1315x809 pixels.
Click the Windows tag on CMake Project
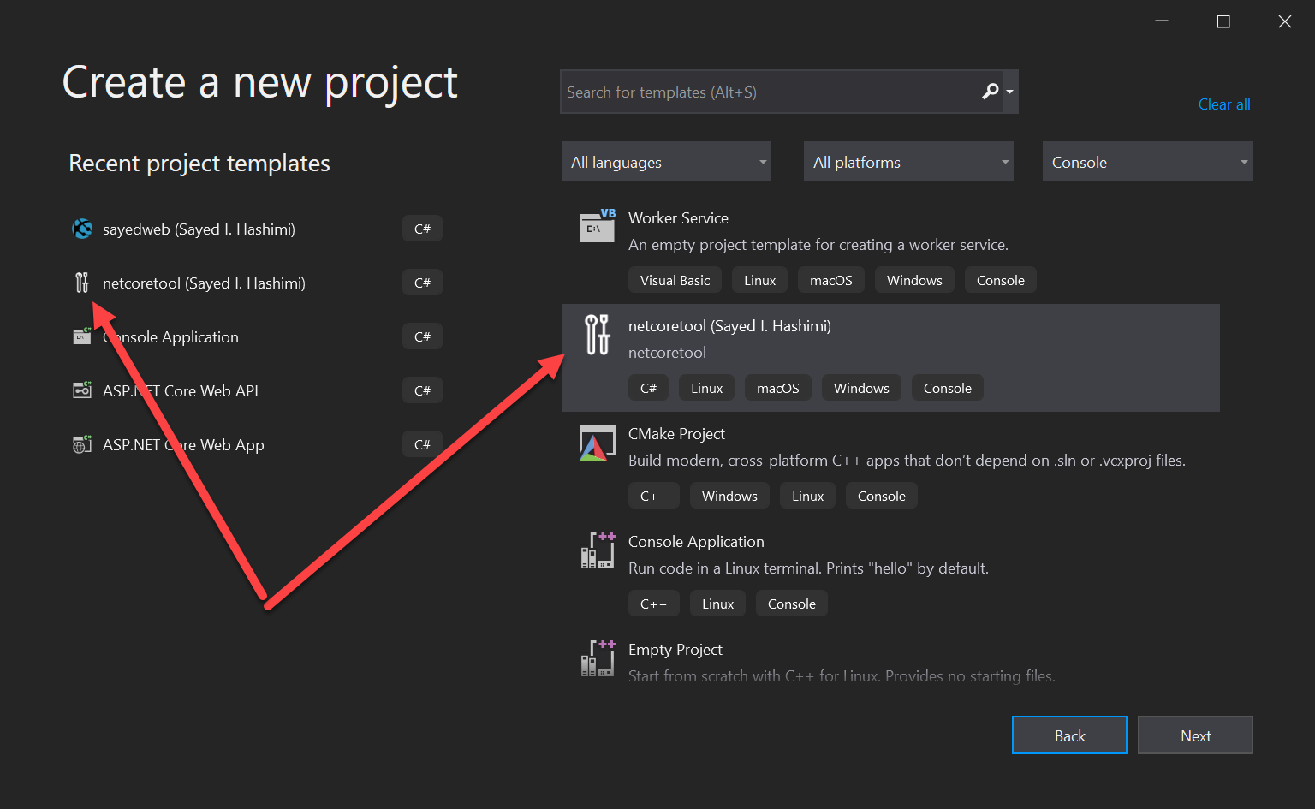[729, 496]
